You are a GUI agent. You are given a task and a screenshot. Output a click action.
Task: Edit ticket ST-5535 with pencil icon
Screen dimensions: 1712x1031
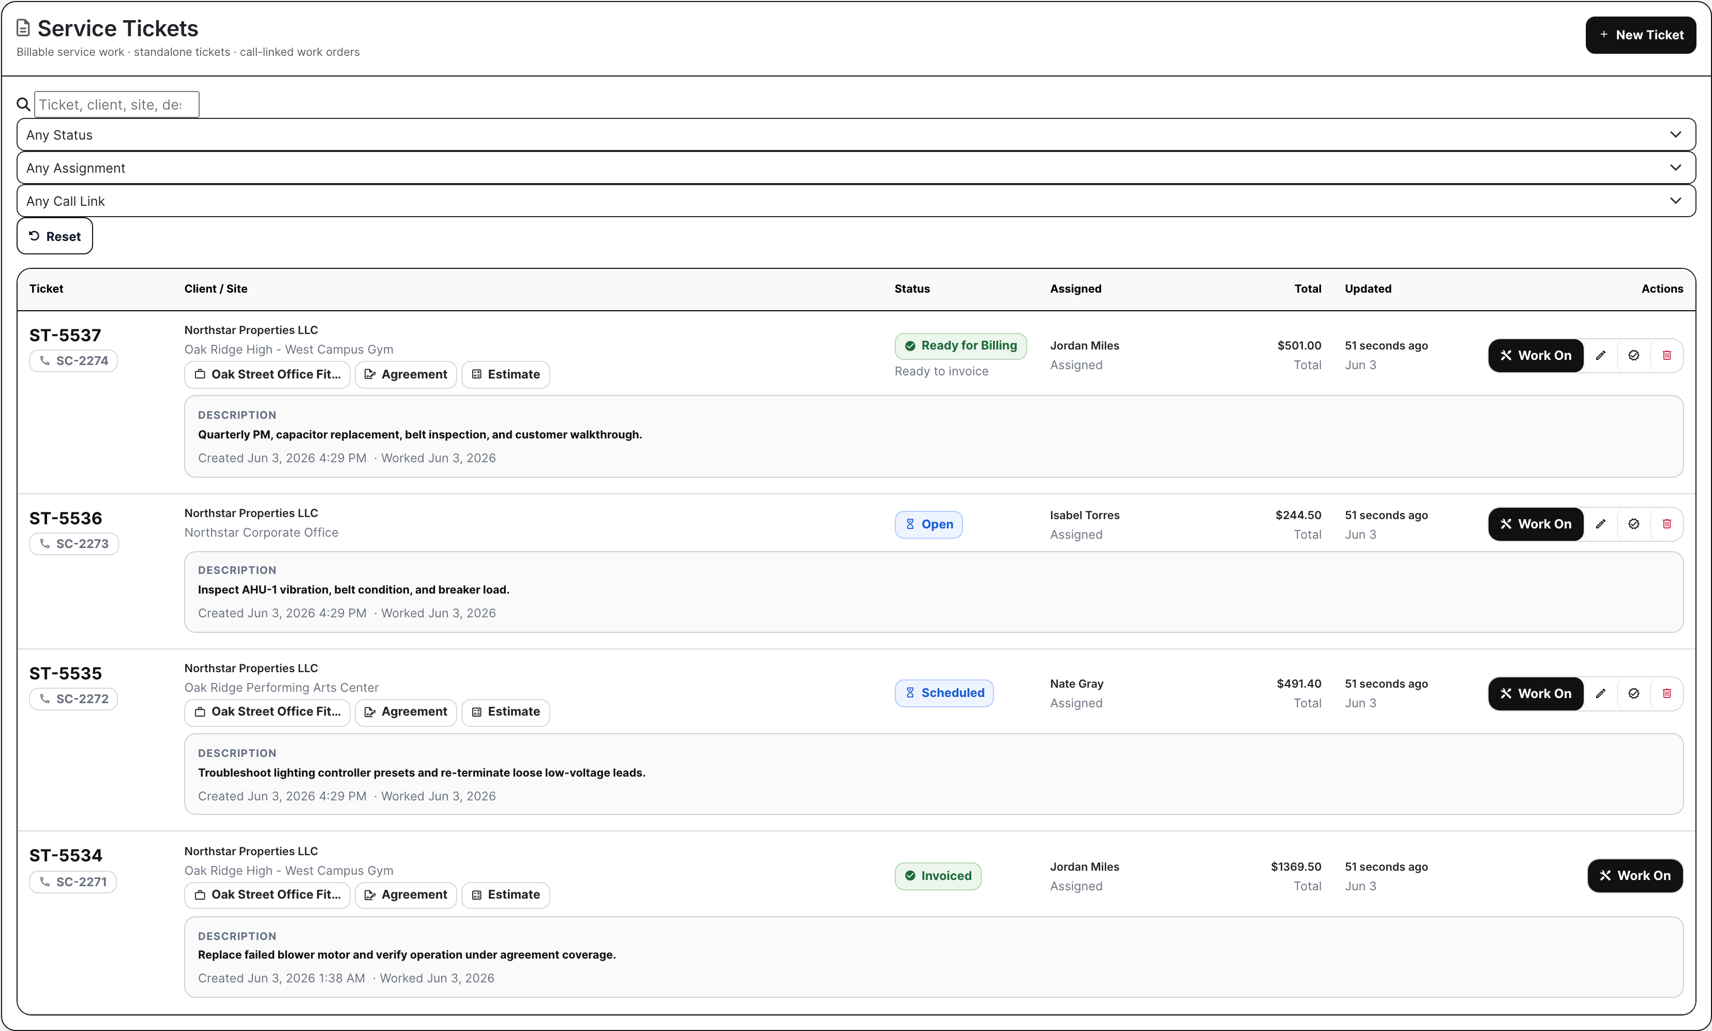[x=1601, y=693]
